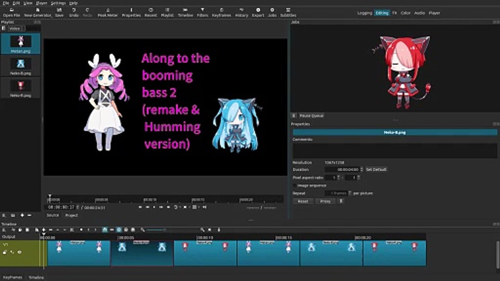Screen dimensions: 500x281
Task: Click the Reset button in Properties
Action: (303, 201)
